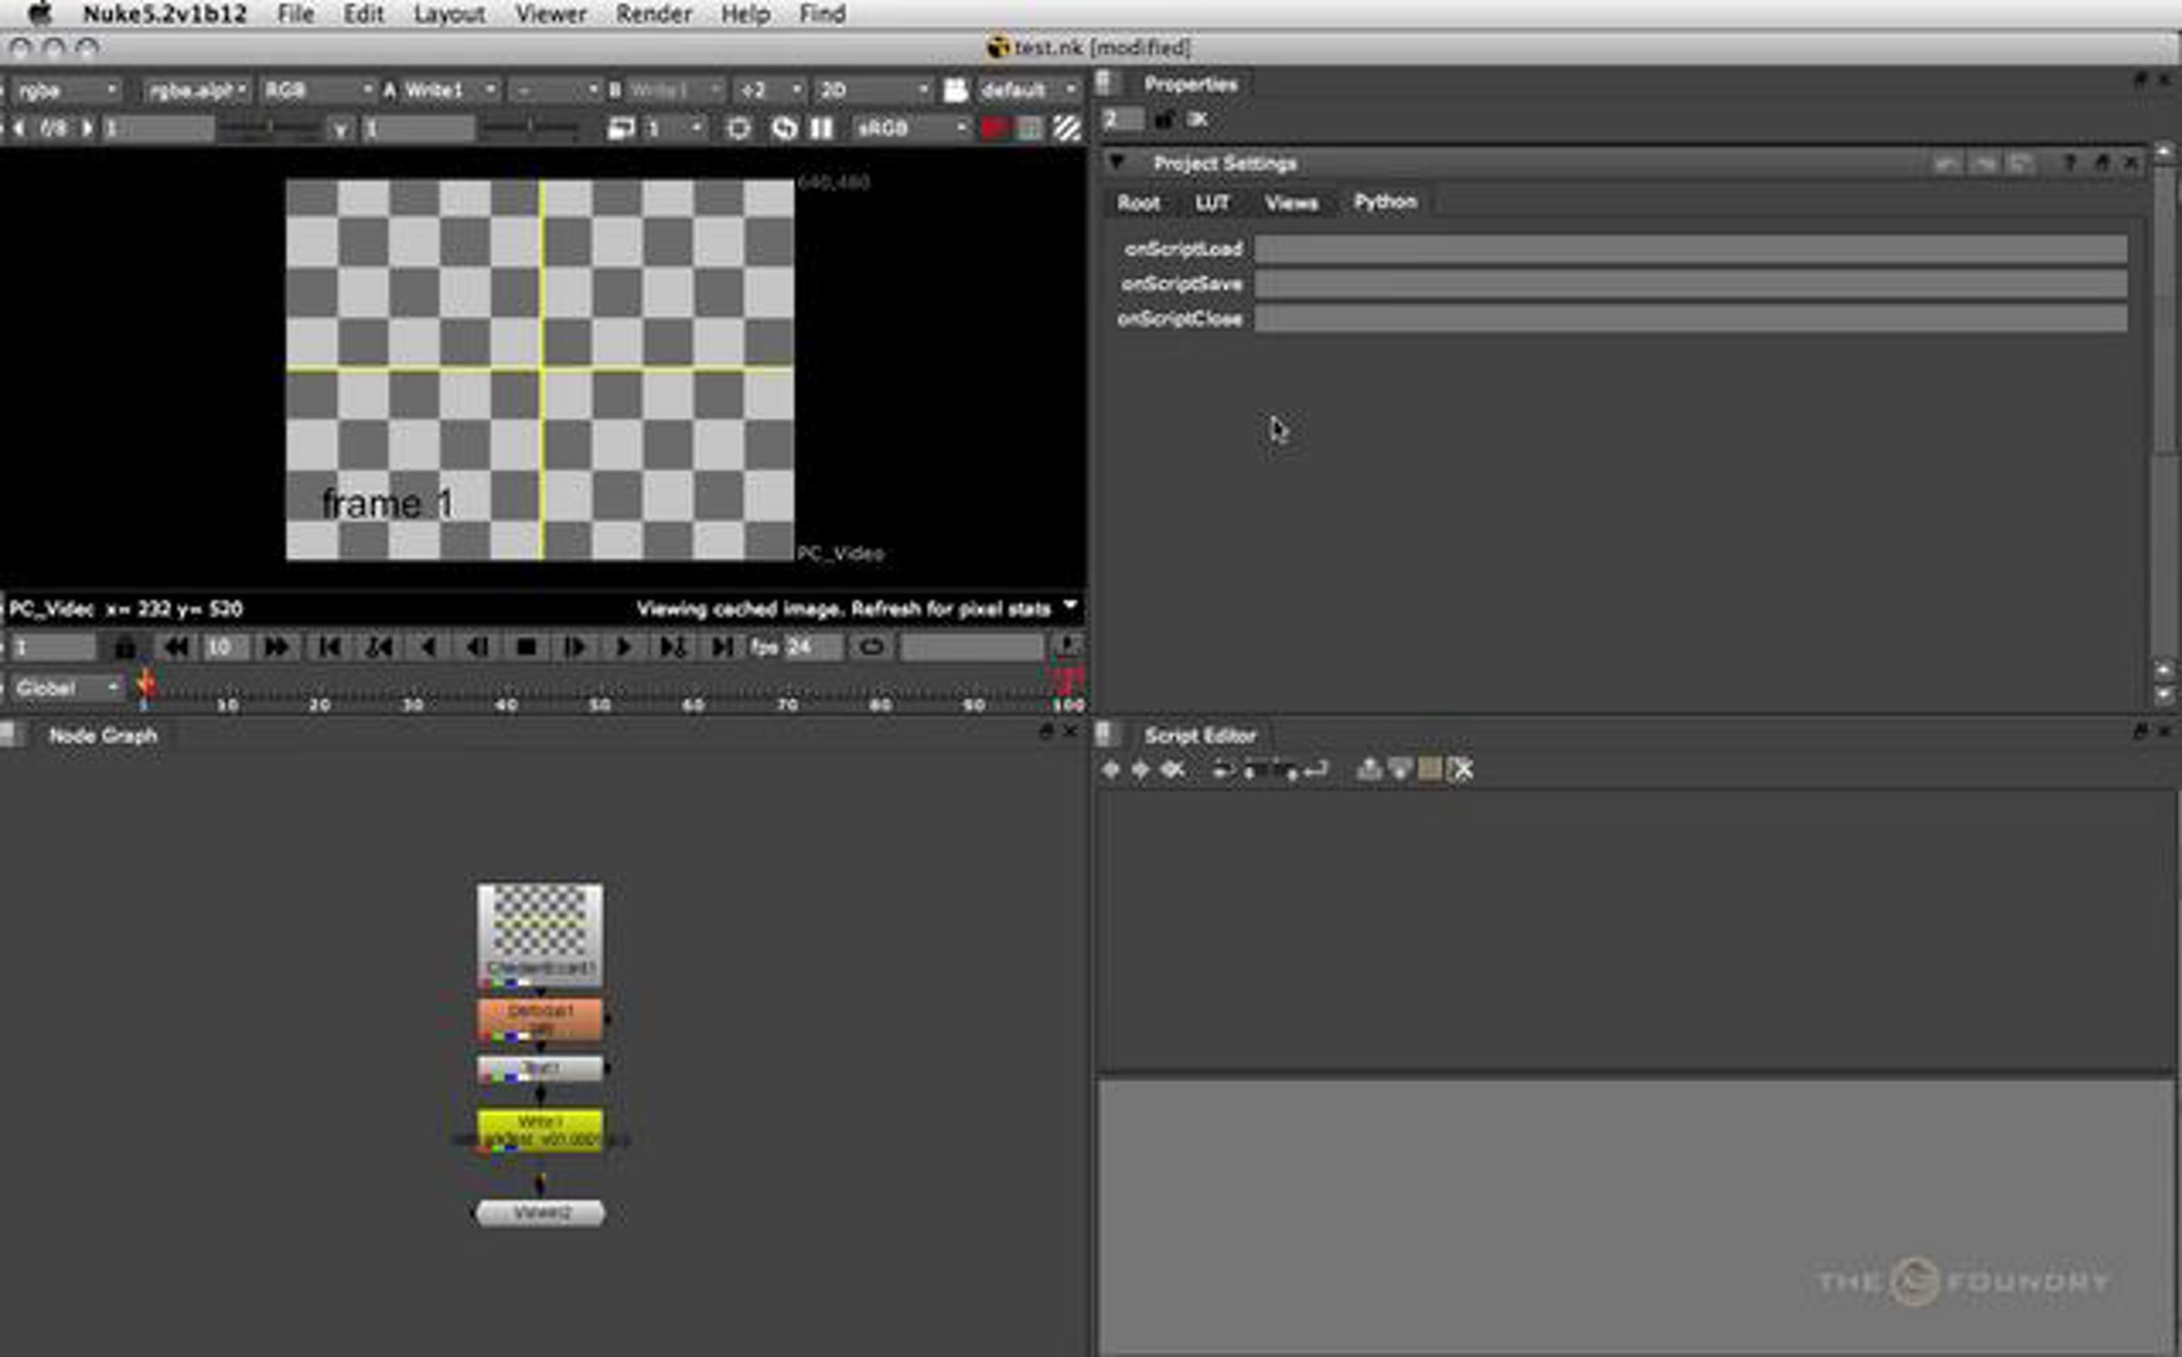The width and height of the screenshot is (2182, 1357).
Task: Toggle the proxy mode icon
Action: [621, 128]
